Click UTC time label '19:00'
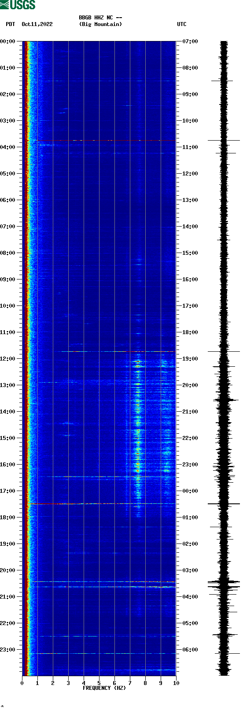This screenshot has height=711, width=243. tap(190, 359)
